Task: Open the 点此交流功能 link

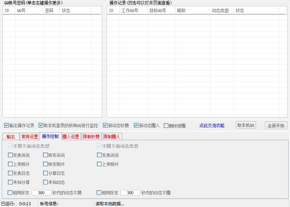Action: tap(212, 126)
